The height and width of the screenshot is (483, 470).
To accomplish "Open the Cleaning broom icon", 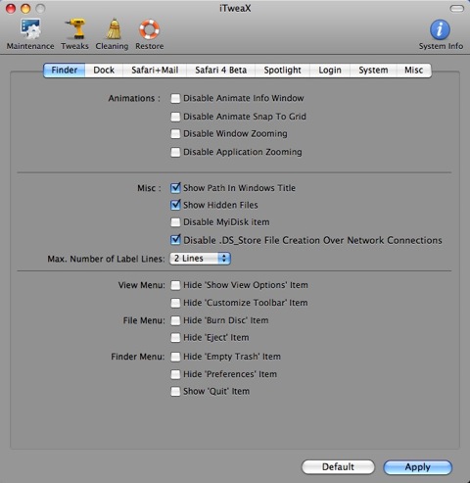I will click(x=114, y=29).
